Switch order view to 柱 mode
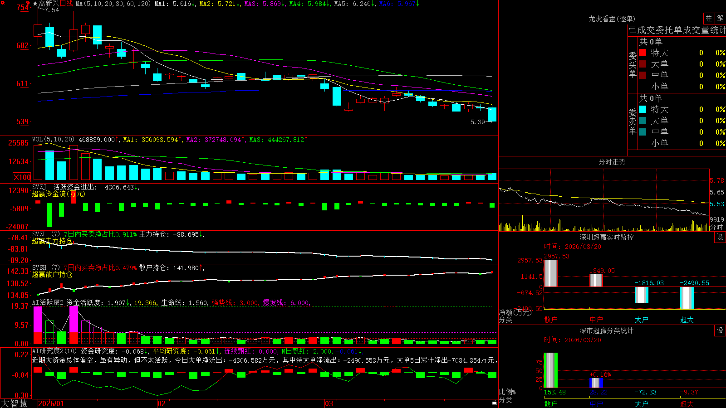This screenshot has width=726, height=408. click(x=709, y=18)
